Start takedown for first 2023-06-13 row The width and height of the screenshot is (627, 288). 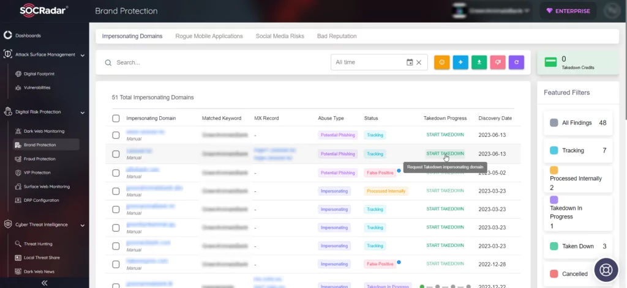(445, 135)
